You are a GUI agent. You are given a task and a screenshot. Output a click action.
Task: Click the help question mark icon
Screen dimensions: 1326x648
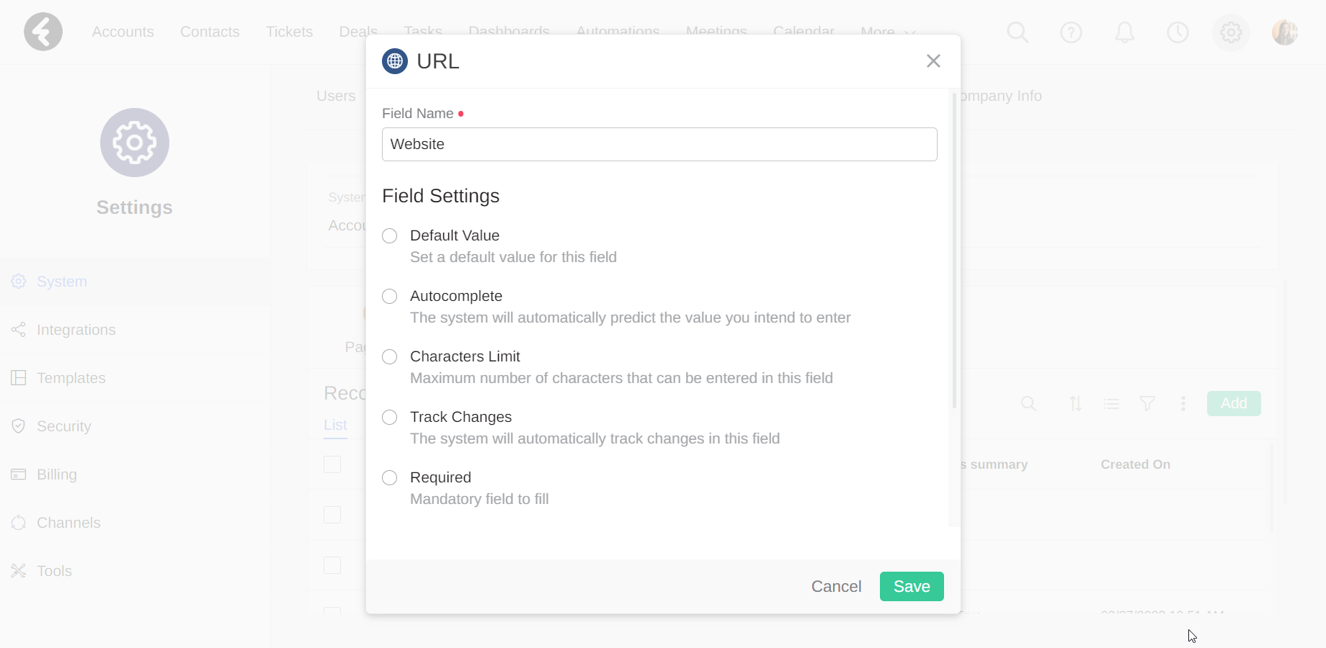point(1071,32)
